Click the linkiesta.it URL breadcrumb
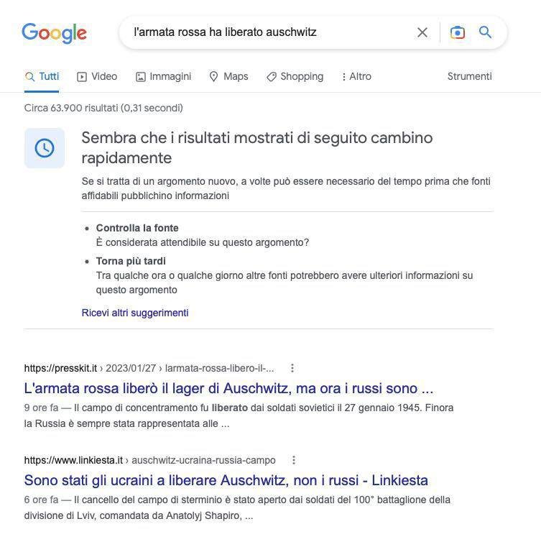 pyautogui.click(x=149, y=460)
